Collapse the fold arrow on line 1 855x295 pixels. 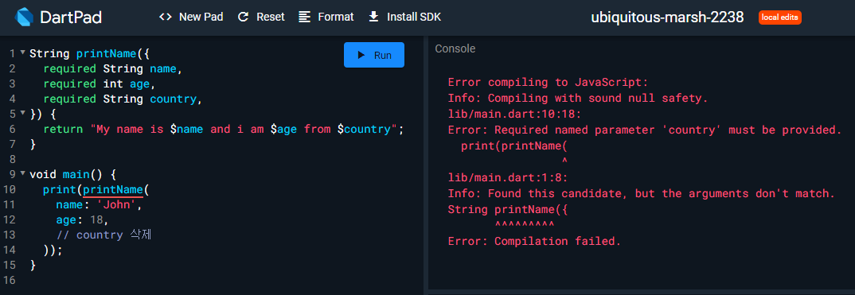pyautogui.click(x=22, y=52)
